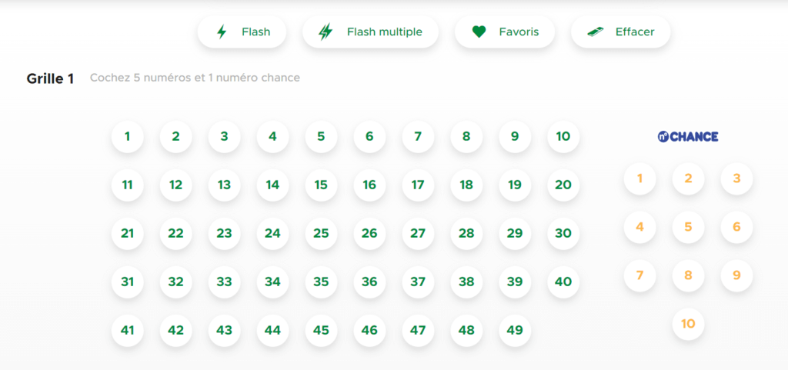This screenshot has width=788, height=370.
Task: Select chance number 10
Action: tap(688, 324)
